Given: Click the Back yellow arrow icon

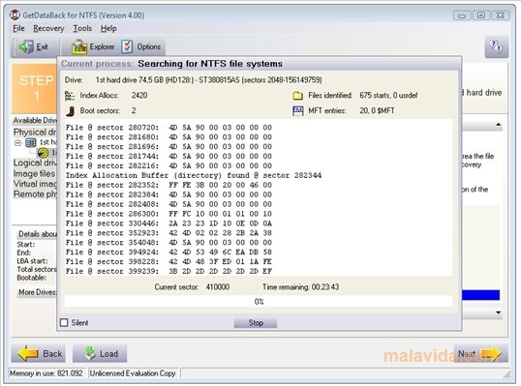Looking at the screenshot, I should click(x=28, y=353).
